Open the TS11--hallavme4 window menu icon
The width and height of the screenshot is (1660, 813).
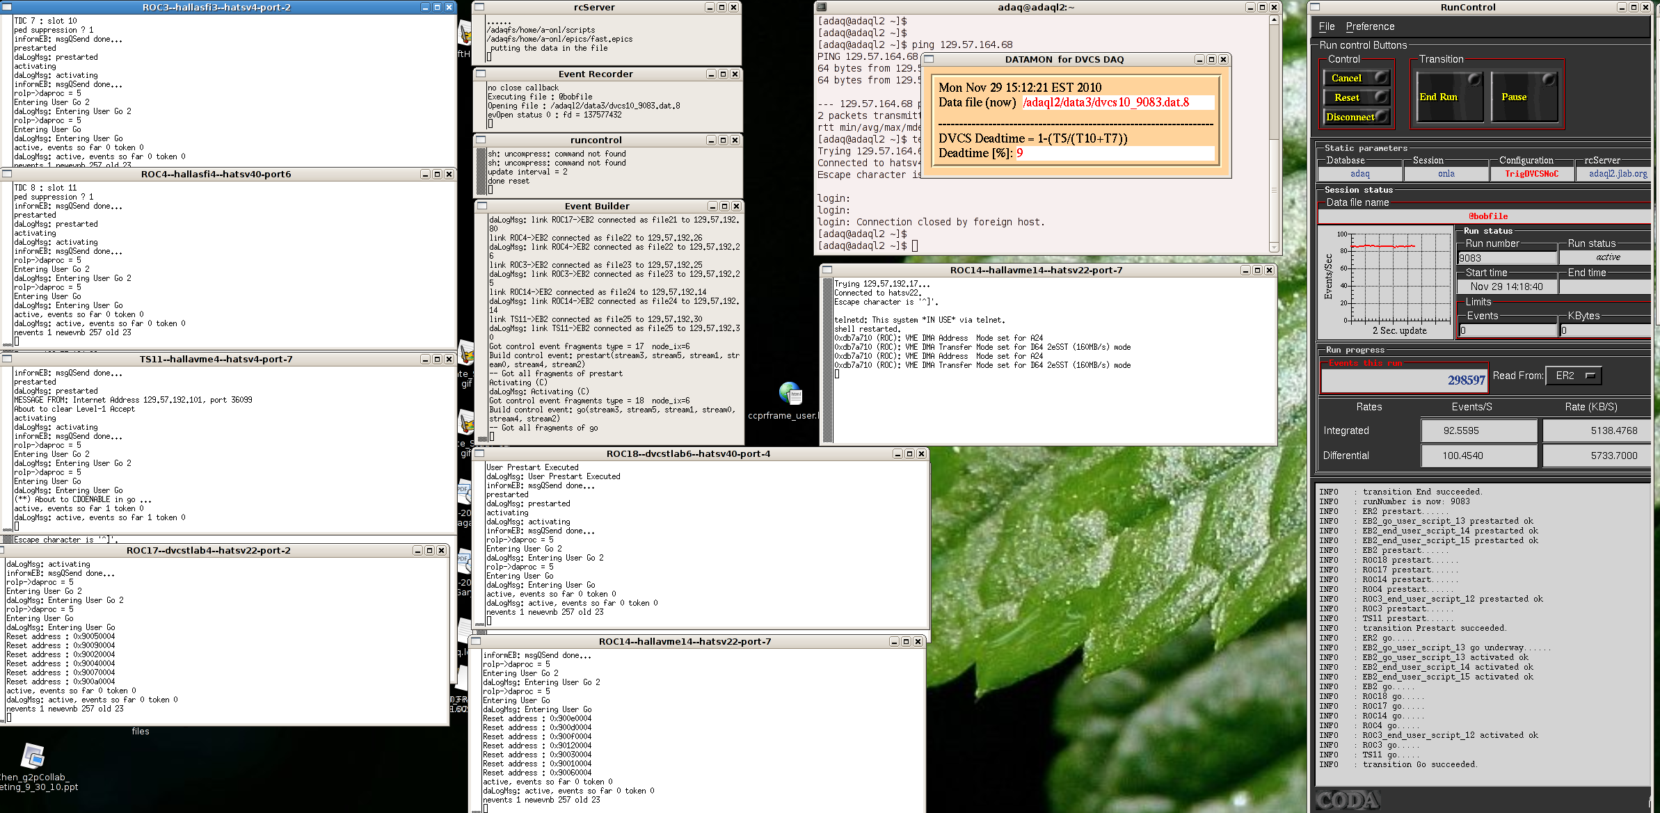pyautogui.click(x=7, y=360)
